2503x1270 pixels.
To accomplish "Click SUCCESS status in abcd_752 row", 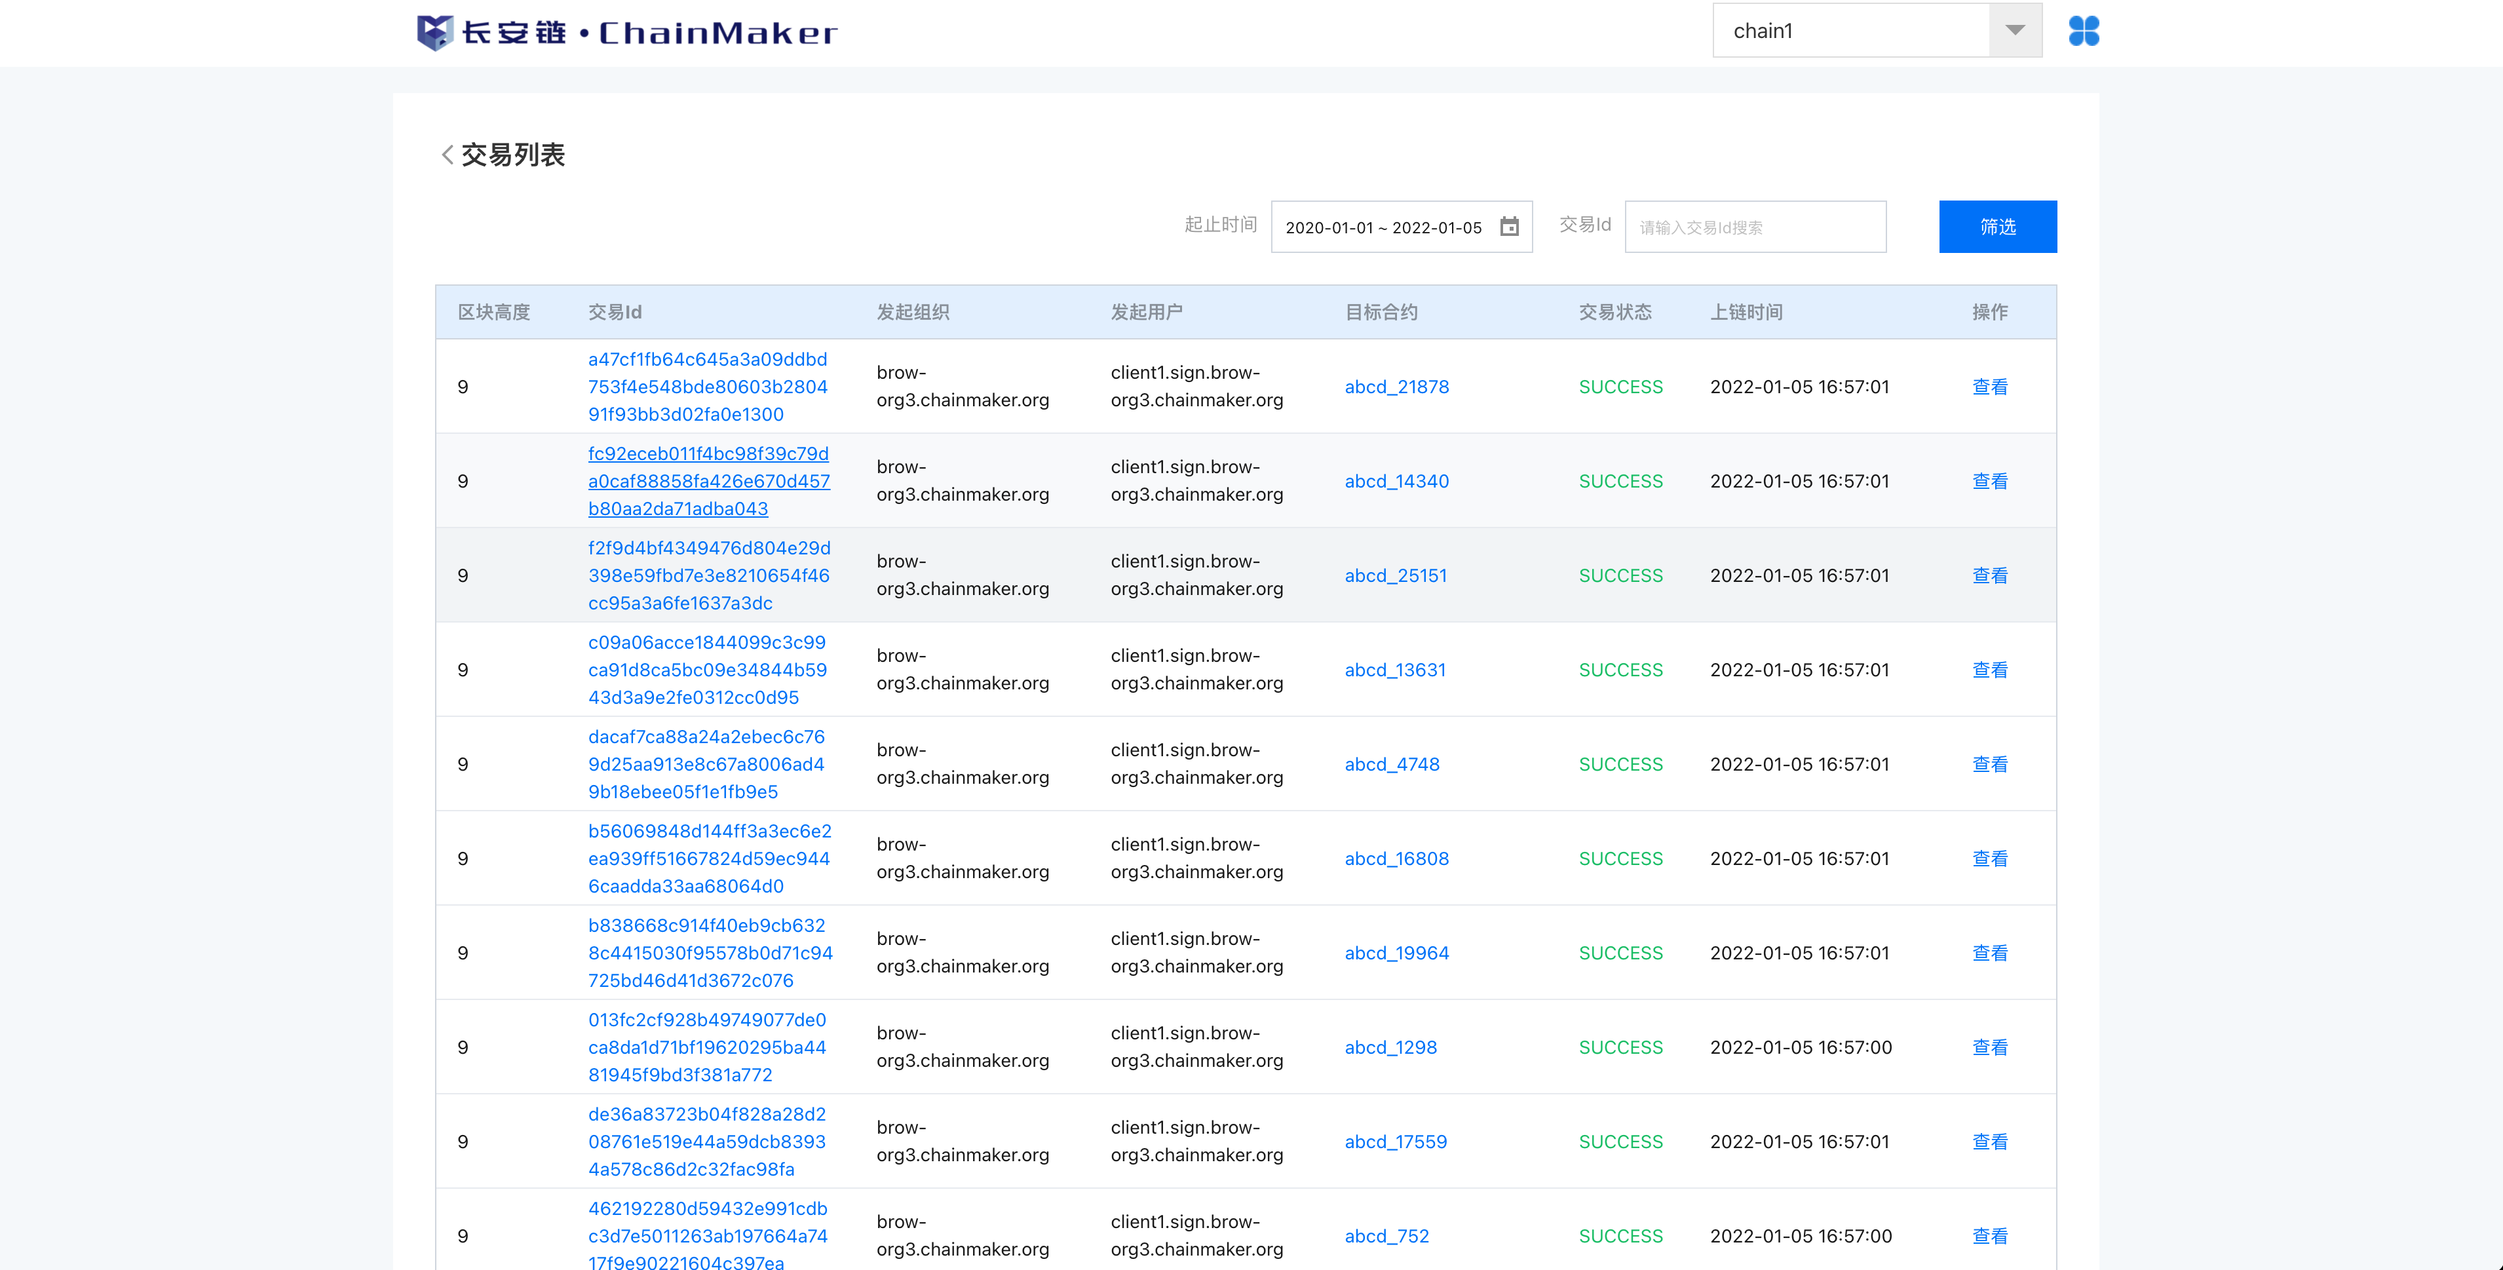I will pos(1621,1235).
